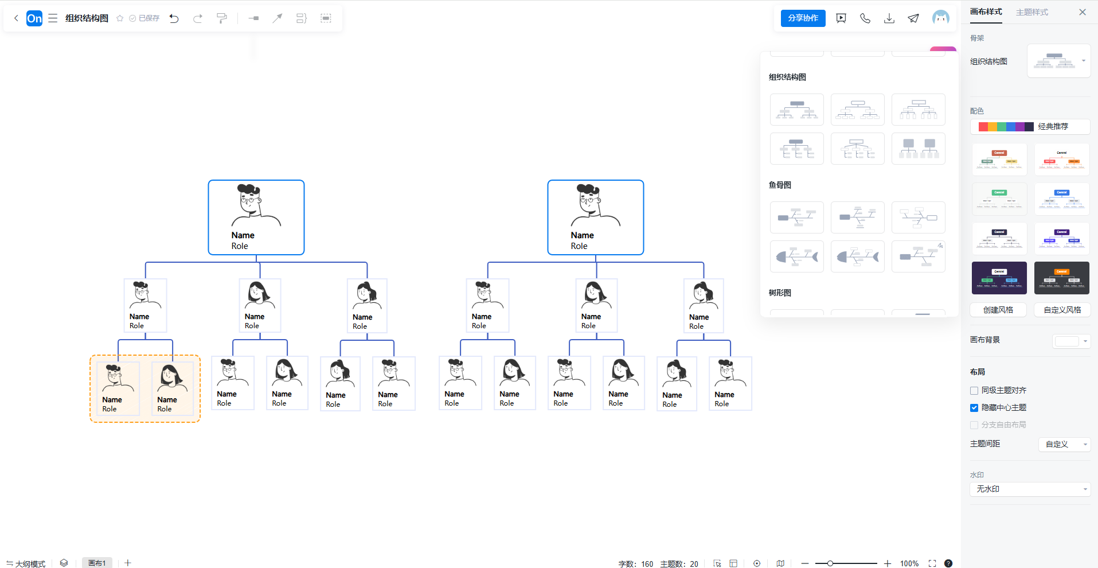Expand the 无水印 watermark dropdown
Screen dimensions: 1098x568
tap(1030, 489)
